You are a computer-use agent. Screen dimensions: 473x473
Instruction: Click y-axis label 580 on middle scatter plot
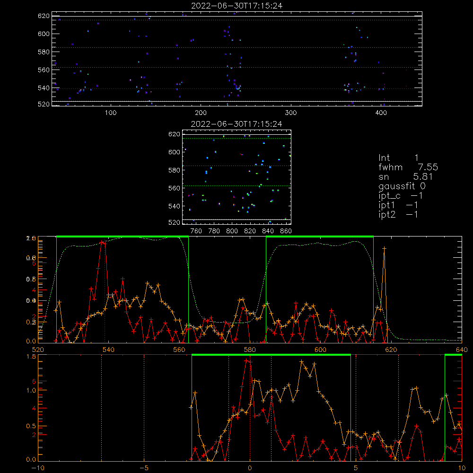(x=174, y=170)
